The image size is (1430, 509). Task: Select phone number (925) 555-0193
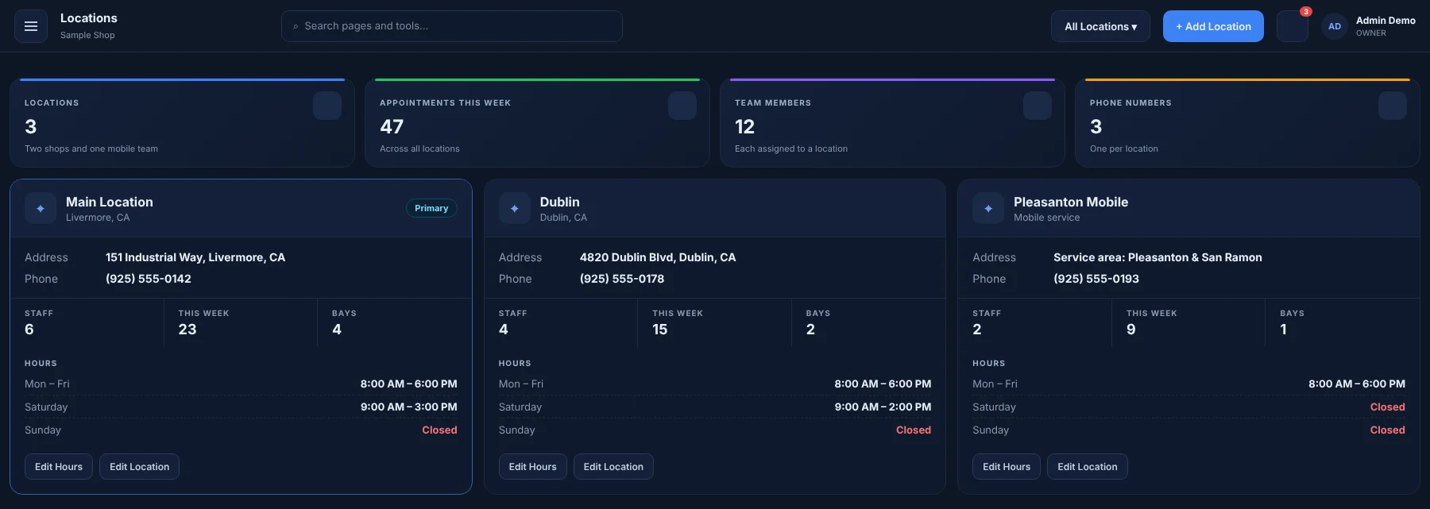tap(1096, 279)
